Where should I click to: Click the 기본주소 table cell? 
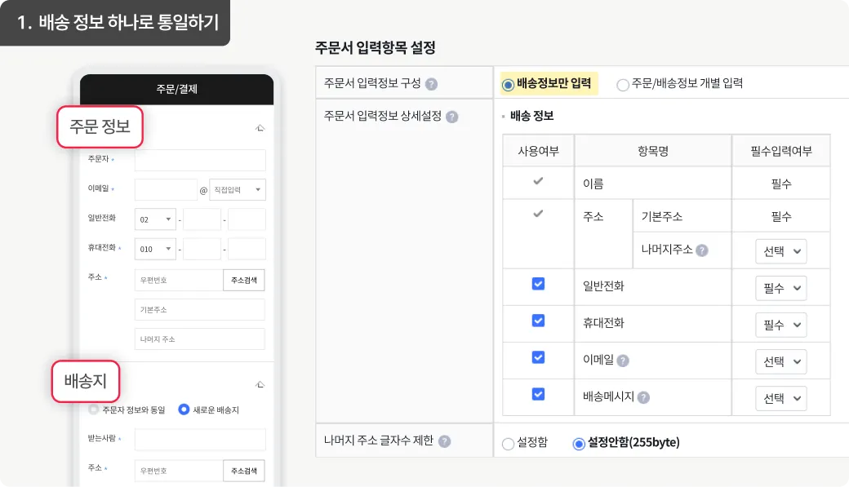click(x=682, y=216)
